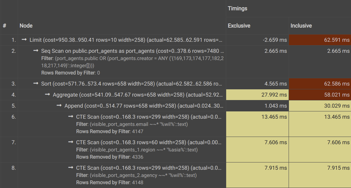The height and width of the screenshot is (188, 351).
Task: Click the Node column header
Action: [26, 26]
